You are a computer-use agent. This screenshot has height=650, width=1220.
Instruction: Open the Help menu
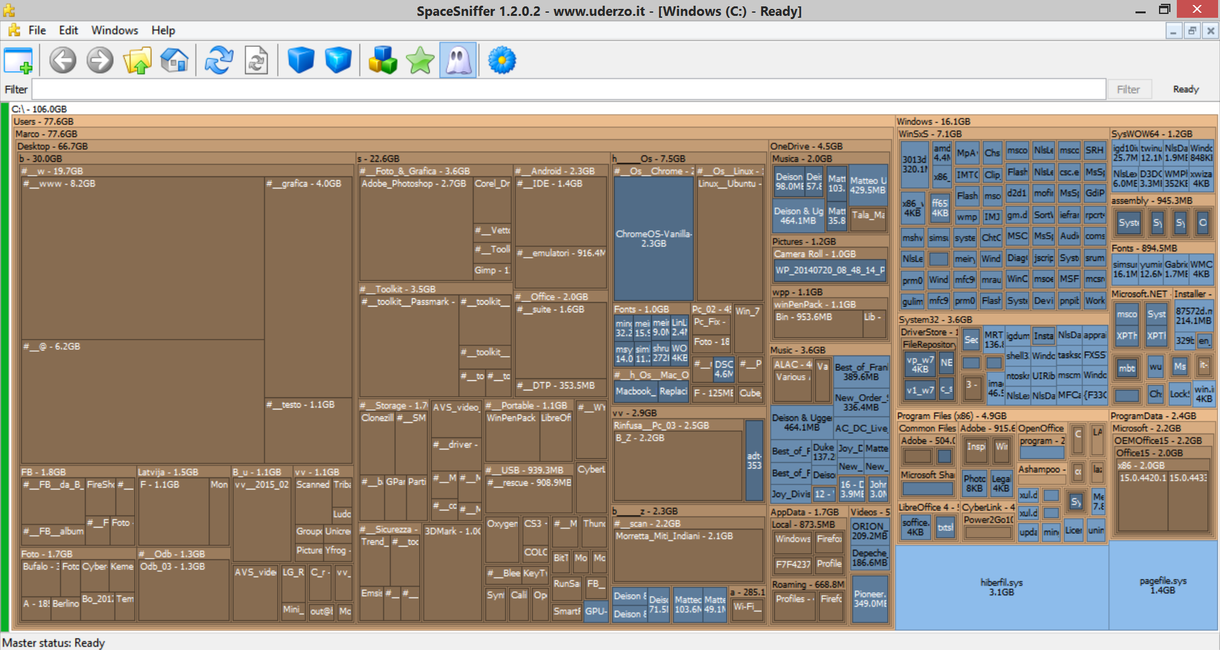(x=163, y=30)
